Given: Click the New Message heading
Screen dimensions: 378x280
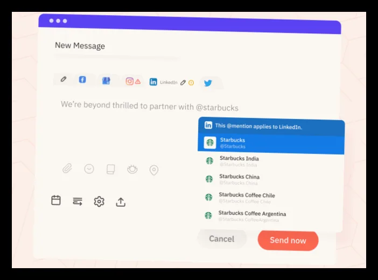Looking at the screenshot, I should tap(80, 46).
